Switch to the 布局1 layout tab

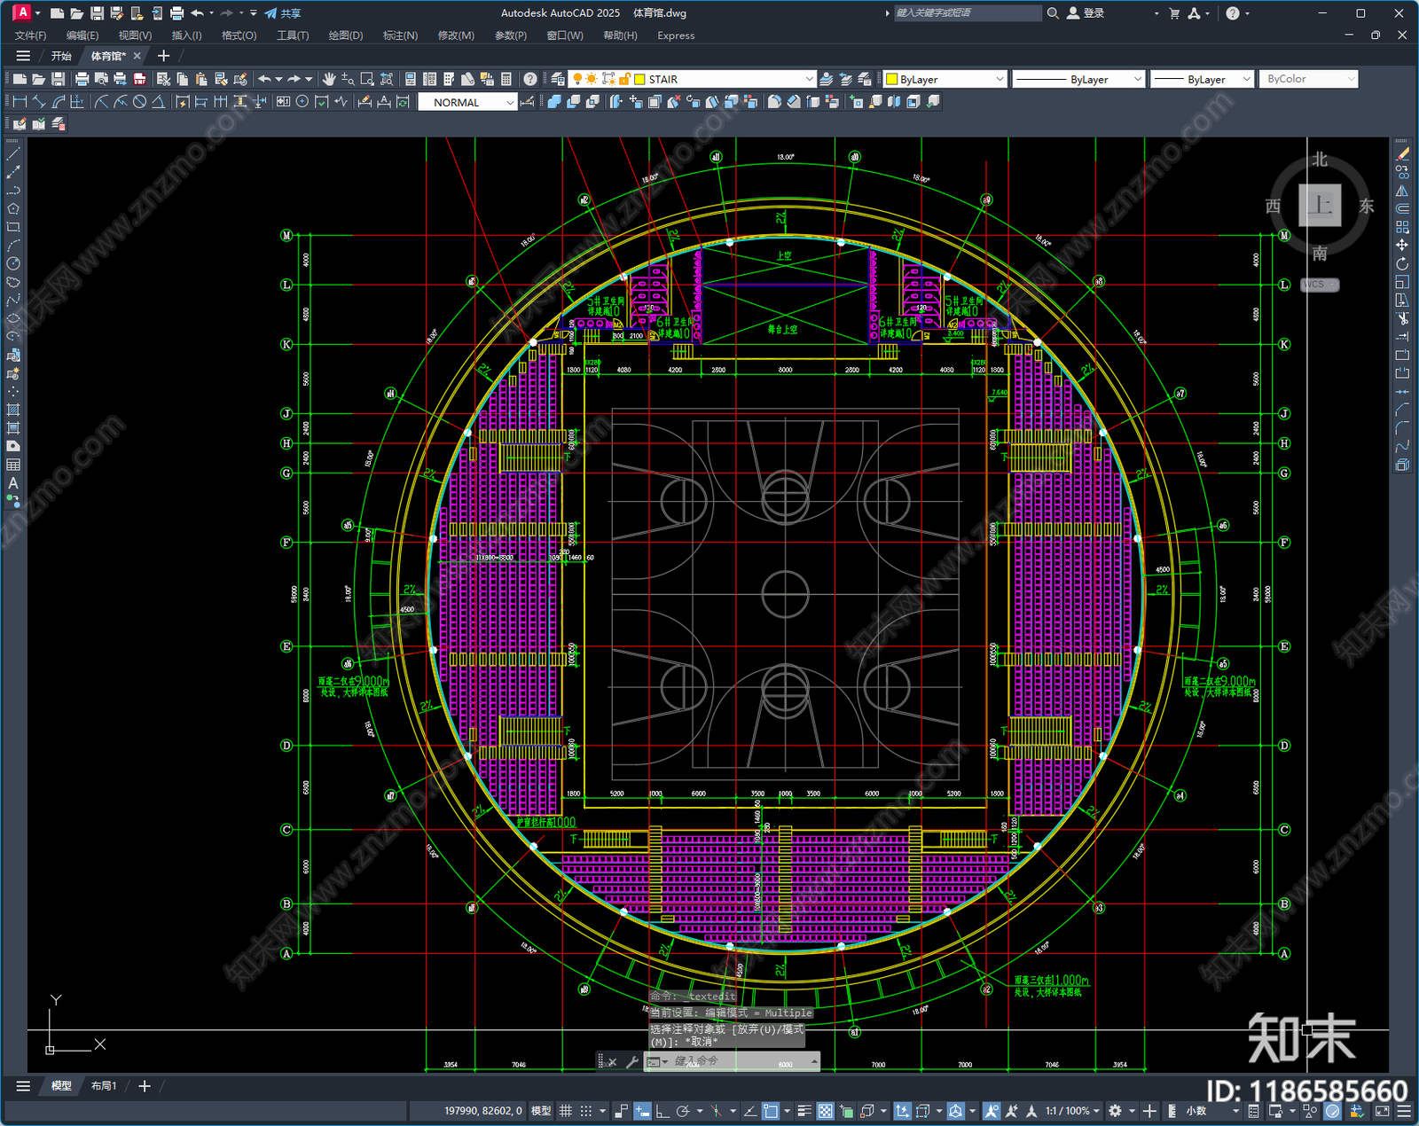[104, 1085]
